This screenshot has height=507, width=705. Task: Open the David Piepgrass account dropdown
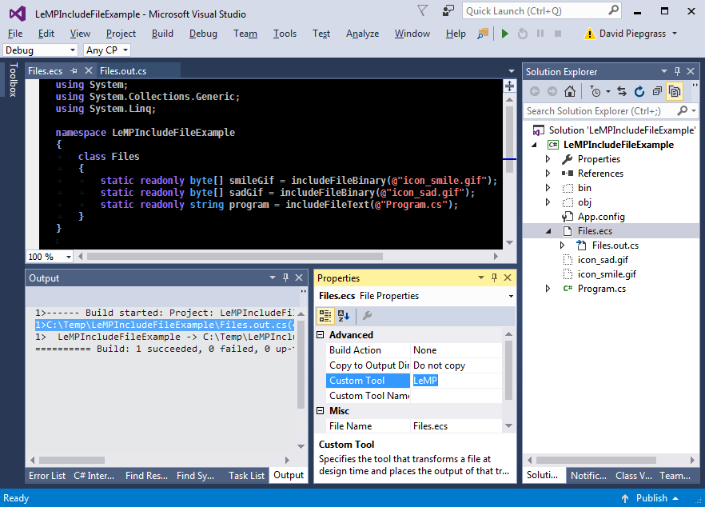[x=675, y=34]
